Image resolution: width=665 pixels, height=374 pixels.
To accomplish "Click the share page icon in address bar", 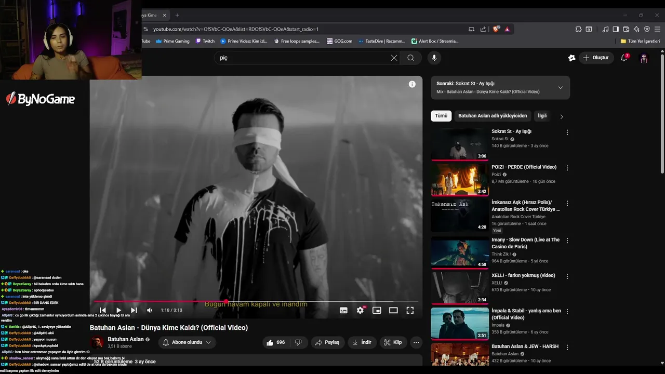I will coord(483,29).
